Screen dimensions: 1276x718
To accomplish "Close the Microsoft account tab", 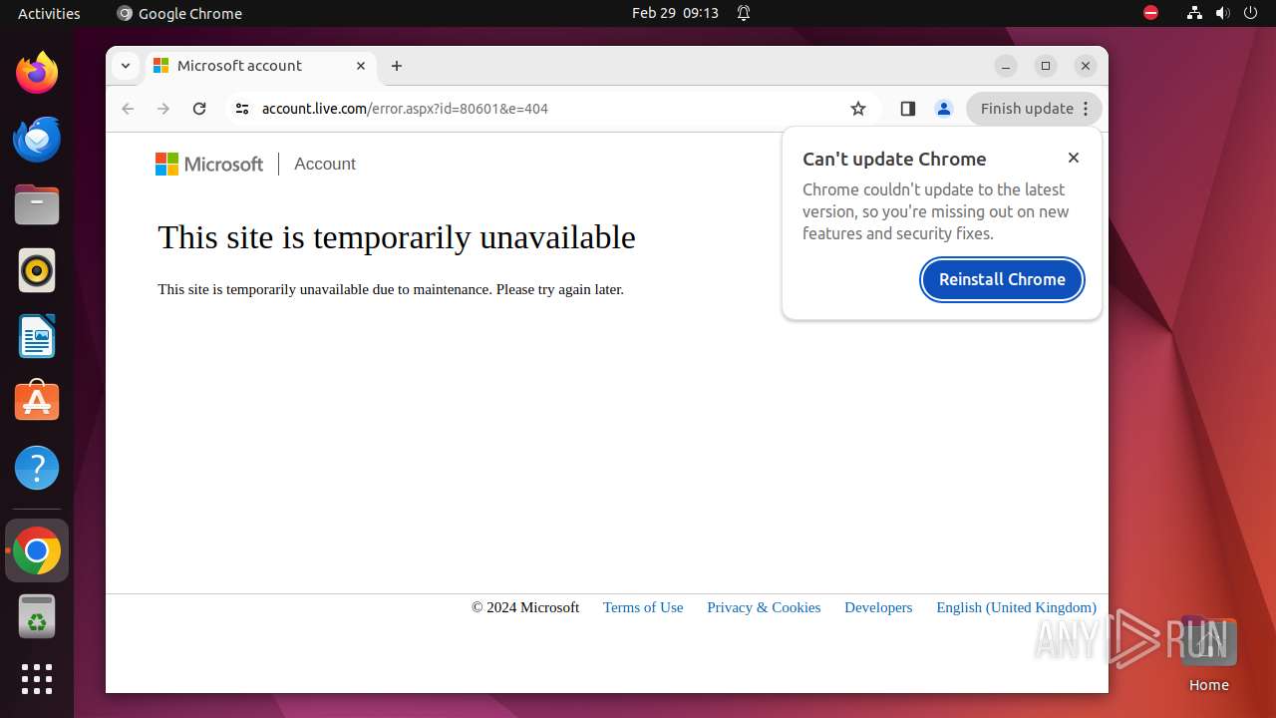I will pos(361,66).
